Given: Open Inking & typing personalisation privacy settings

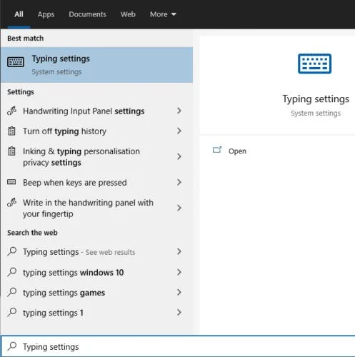Looking at the screenshot, I should (96, 157).
